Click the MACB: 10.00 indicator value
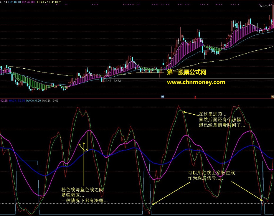Screen dimensions: 274x216 (50, 101)
